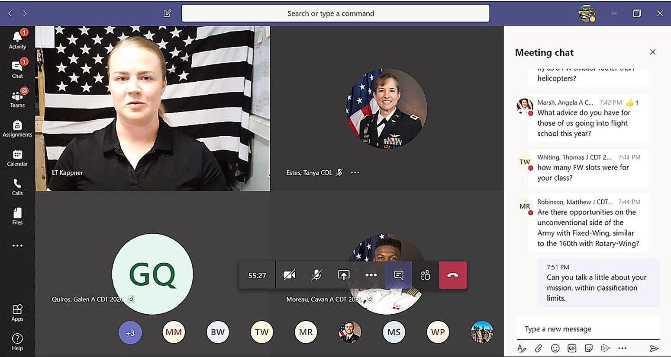Go back with the left arrow
The height and width of the screenshot is (357, 671).
(10, 13)
